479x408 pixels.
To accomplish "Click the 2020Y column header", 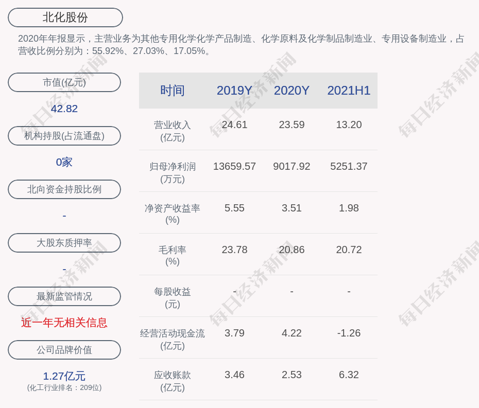I will click(292, 91).
